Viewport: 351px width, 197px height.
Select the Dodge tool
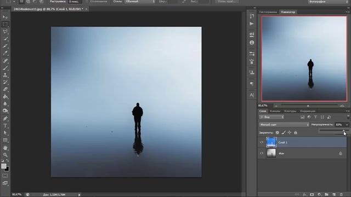pyautogui.click(x=5, y=111)
